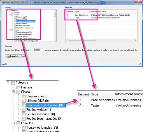Tick Feuilles masquées (0) checkbox in the dialog tree

tap(15, 26)
